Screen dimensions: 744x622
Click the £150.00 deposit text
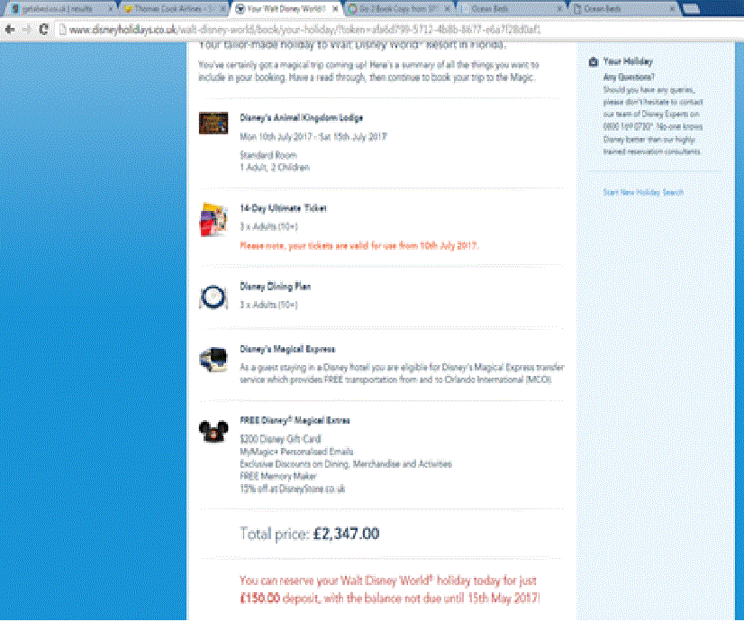(260, 599)
